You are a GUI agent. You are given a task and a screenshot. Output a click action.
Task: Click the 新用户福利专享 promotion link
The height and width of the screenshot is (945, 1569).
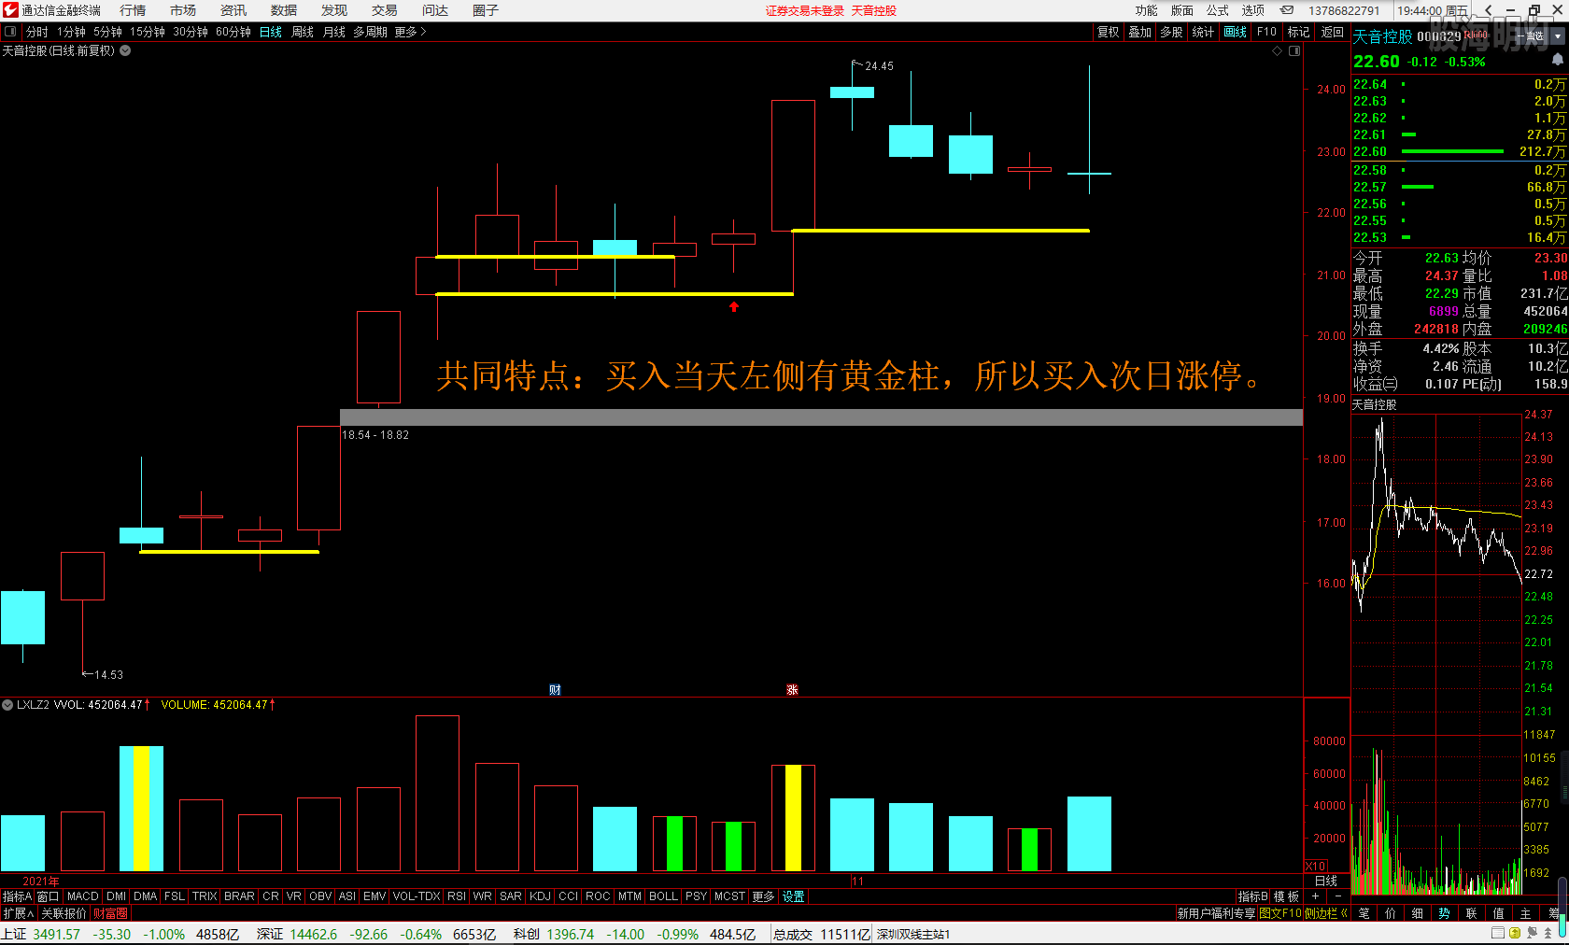tap(1217, 913)
